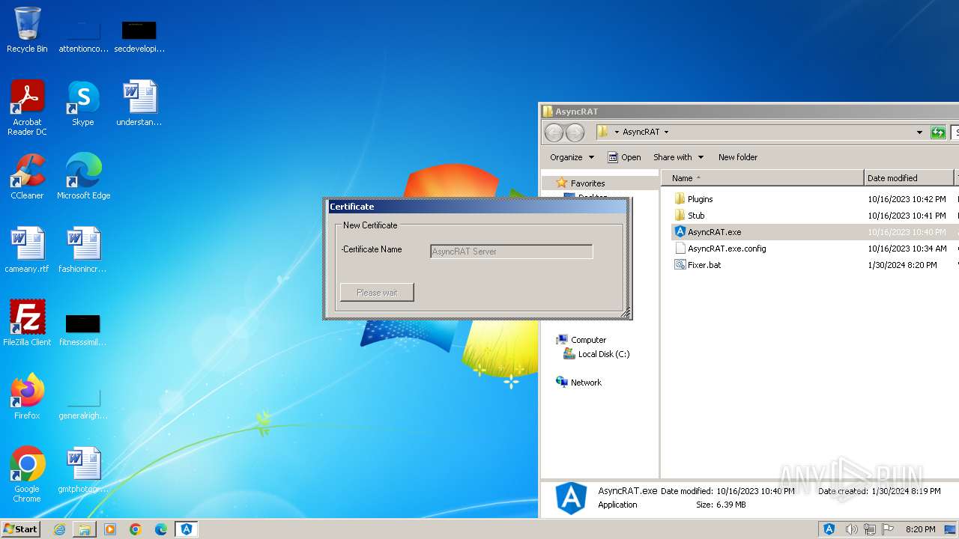Expand the address bar history dropdown

click(919, 133)
